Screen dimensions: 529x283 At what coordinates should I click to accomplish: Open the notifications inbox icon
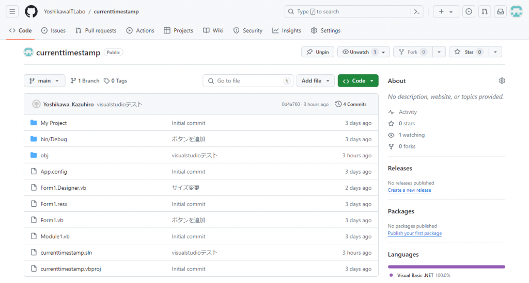click(500, 11)
